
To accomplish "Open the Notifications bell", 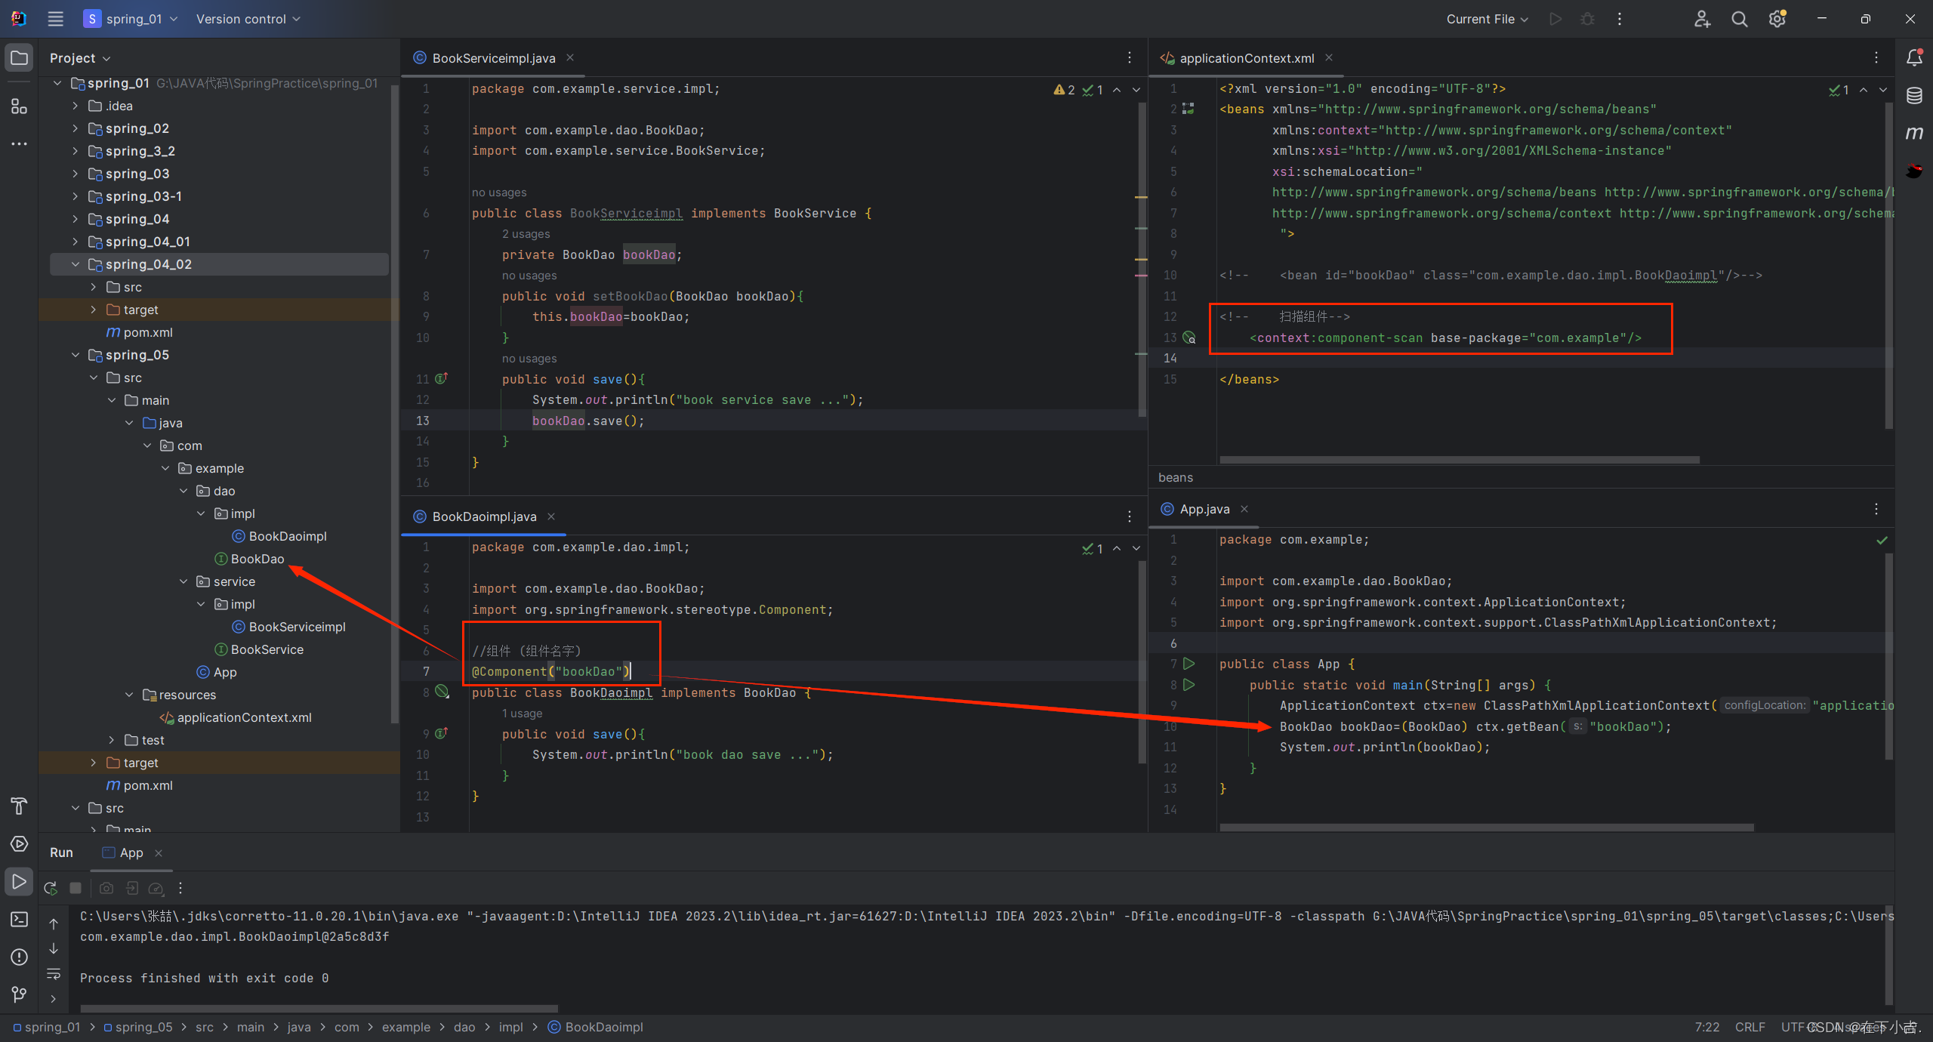I will coord(1914,58).
